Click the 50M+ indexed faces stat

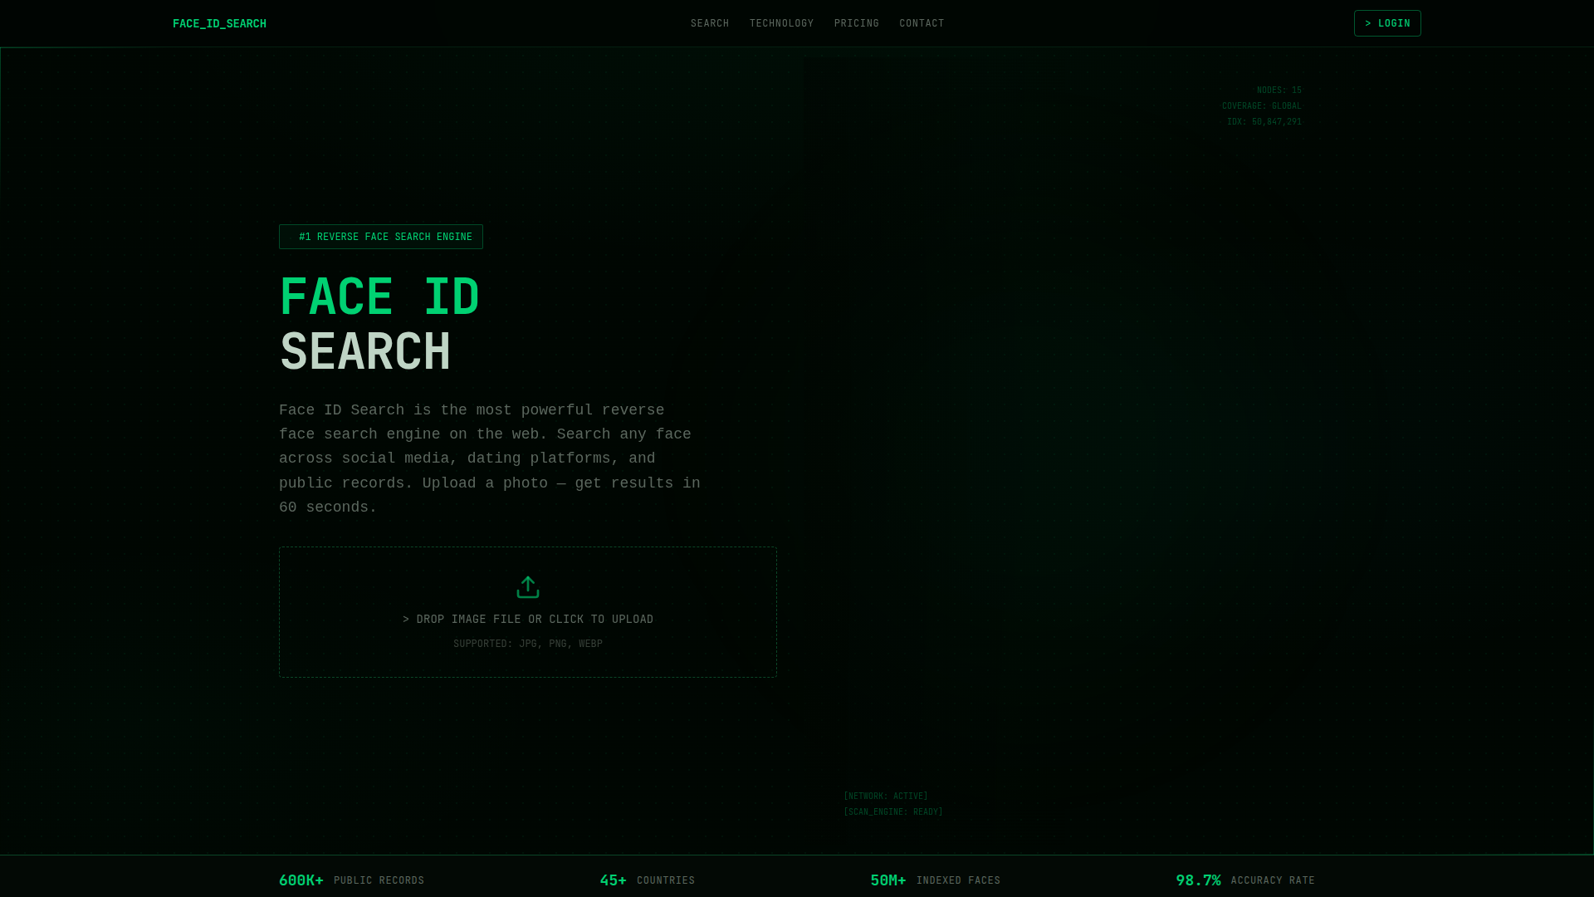[x=935, y=880]
